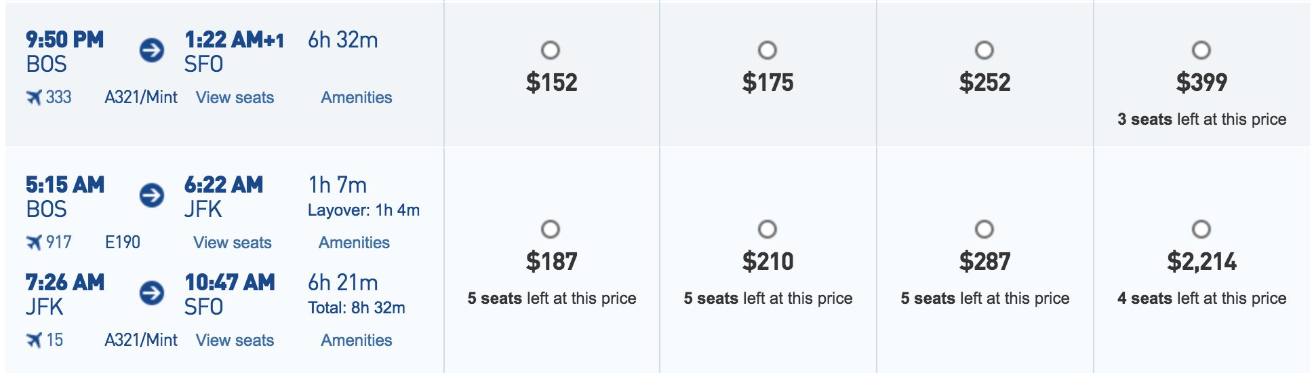
Task: Open Amenities for the 9:50 PM flight
Action: pos(357,98)
